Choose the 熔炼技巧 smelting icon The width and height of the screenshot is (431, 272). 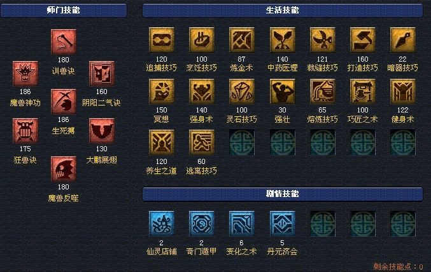point(322,92)
